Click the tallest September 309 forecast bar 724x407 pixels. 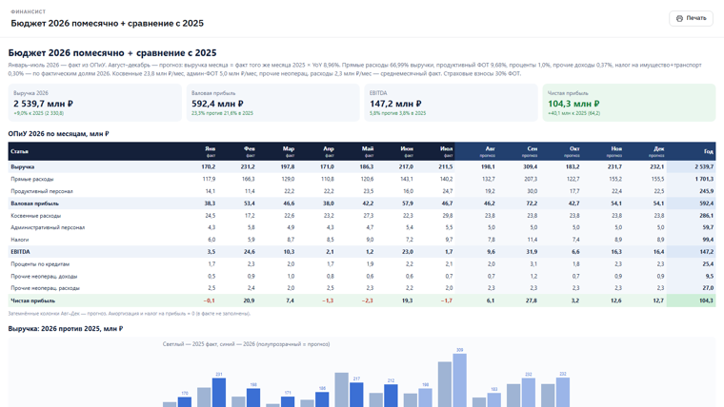click(459, 380)
